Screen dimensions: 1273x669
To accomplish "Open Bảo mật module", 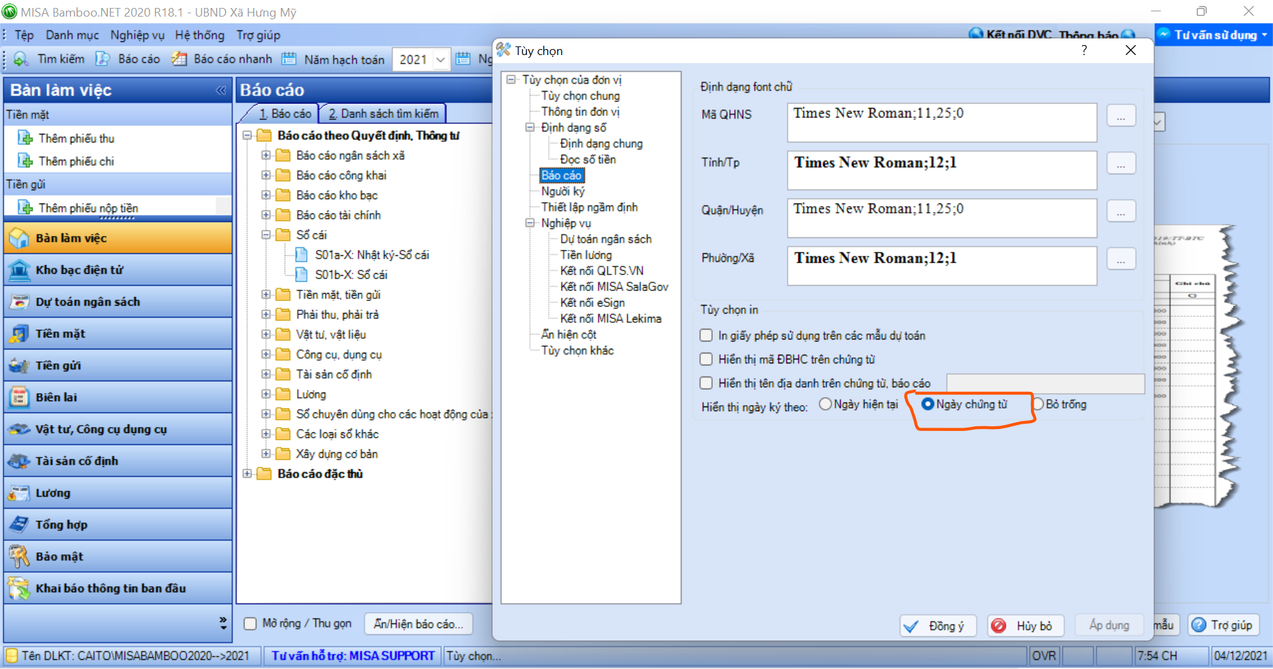I will click(x=118, y=556).
